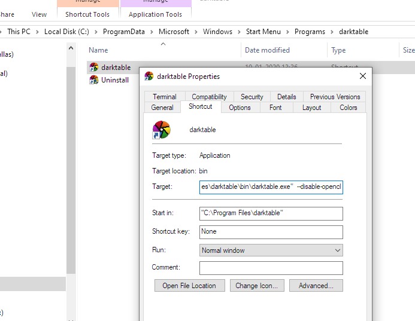The width and height of the screenshot is (415, 321).
Task: Select the darktable shortcut file icon
Action: 93,68
